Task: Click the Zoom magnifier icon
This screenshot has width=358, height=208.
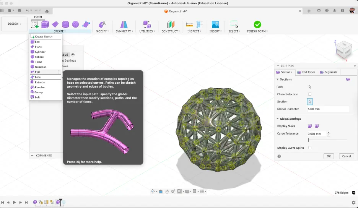Action: 173,191
